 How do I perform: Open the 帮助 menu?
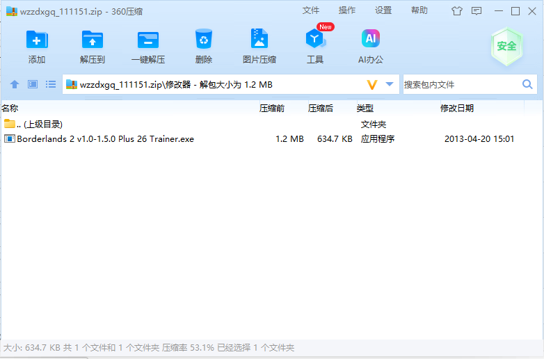tap(419, 10)
